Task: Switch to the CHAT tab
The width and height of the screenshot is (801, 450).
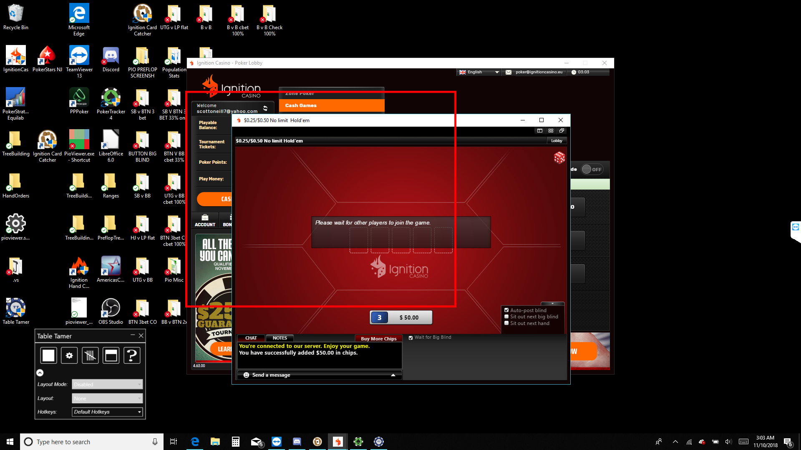Action: tap(251, 338)
